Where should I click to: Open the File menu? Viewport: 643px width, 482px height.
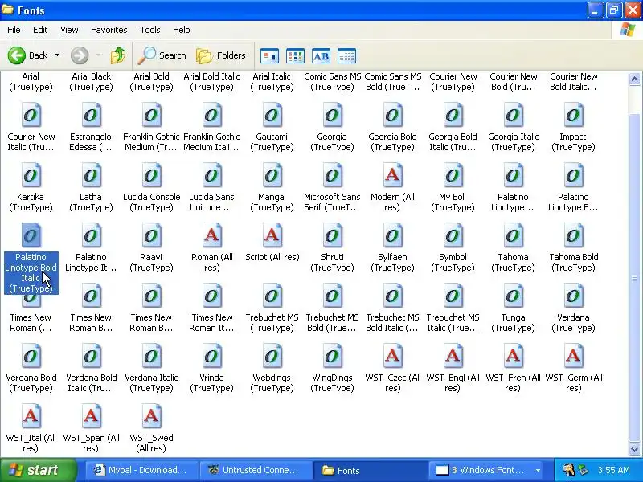(14, 30)
